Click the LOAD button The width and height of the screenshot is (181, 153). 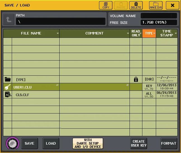[51, 143]
